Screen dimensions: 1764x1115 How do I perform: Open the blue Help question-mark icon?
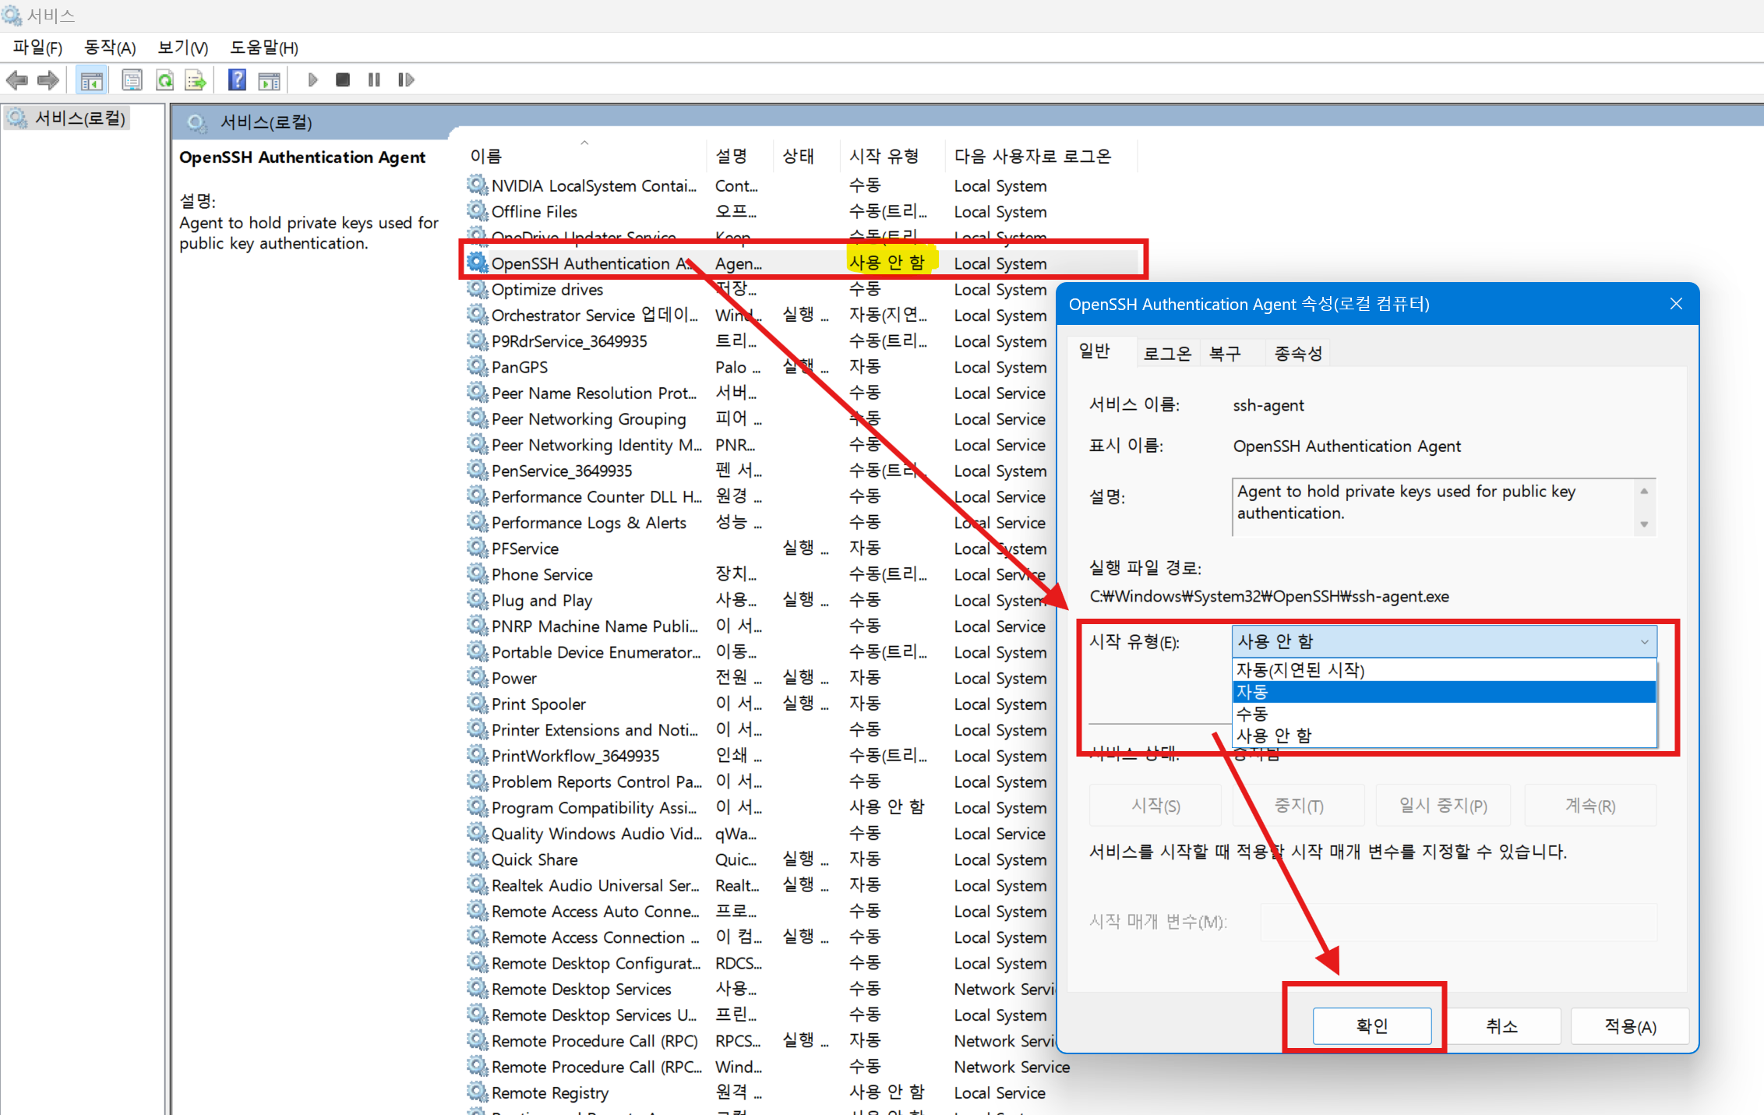(x=237, y=79)
